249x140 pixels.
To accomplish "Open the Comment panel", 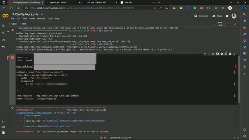I will point(201,16).
